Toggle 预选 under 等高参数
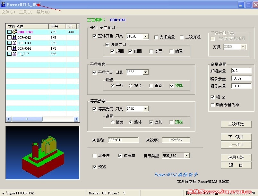This screenshot has height=196, width=258. (x=171, y=122)
